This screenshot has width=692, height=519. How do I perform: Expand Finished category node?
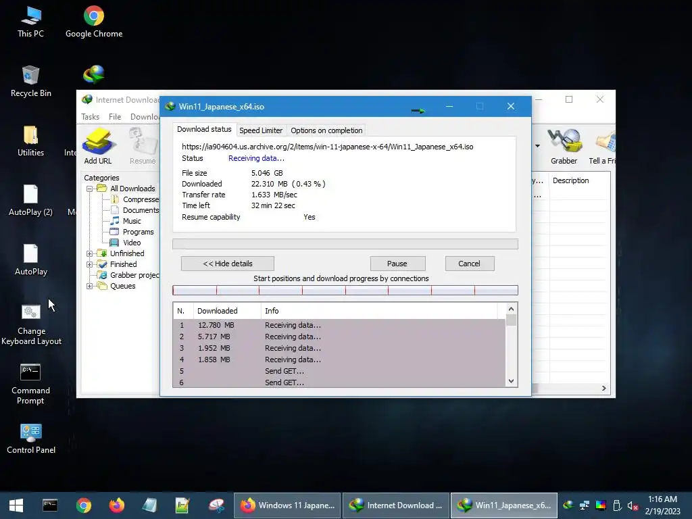[90, 264]
